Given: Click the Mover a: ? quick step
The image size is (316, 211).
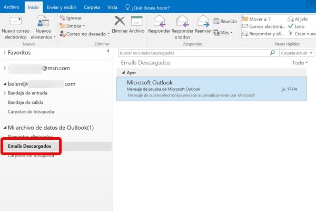Looking at the screenshot, I should tap(256, 19).
